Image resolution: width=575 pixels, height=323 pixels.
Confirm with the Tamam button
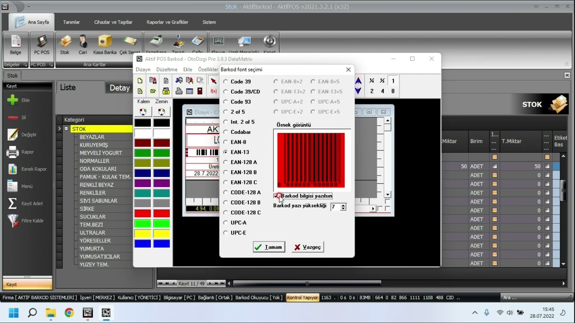[269, 247]
